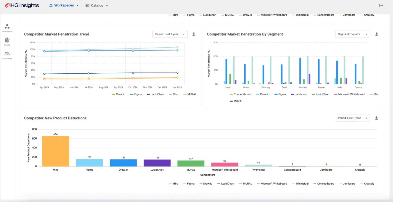393x202 pixels.
Task: Open Customers in the left sidebar
Action: pyautogui.click(x=7, y=55)
